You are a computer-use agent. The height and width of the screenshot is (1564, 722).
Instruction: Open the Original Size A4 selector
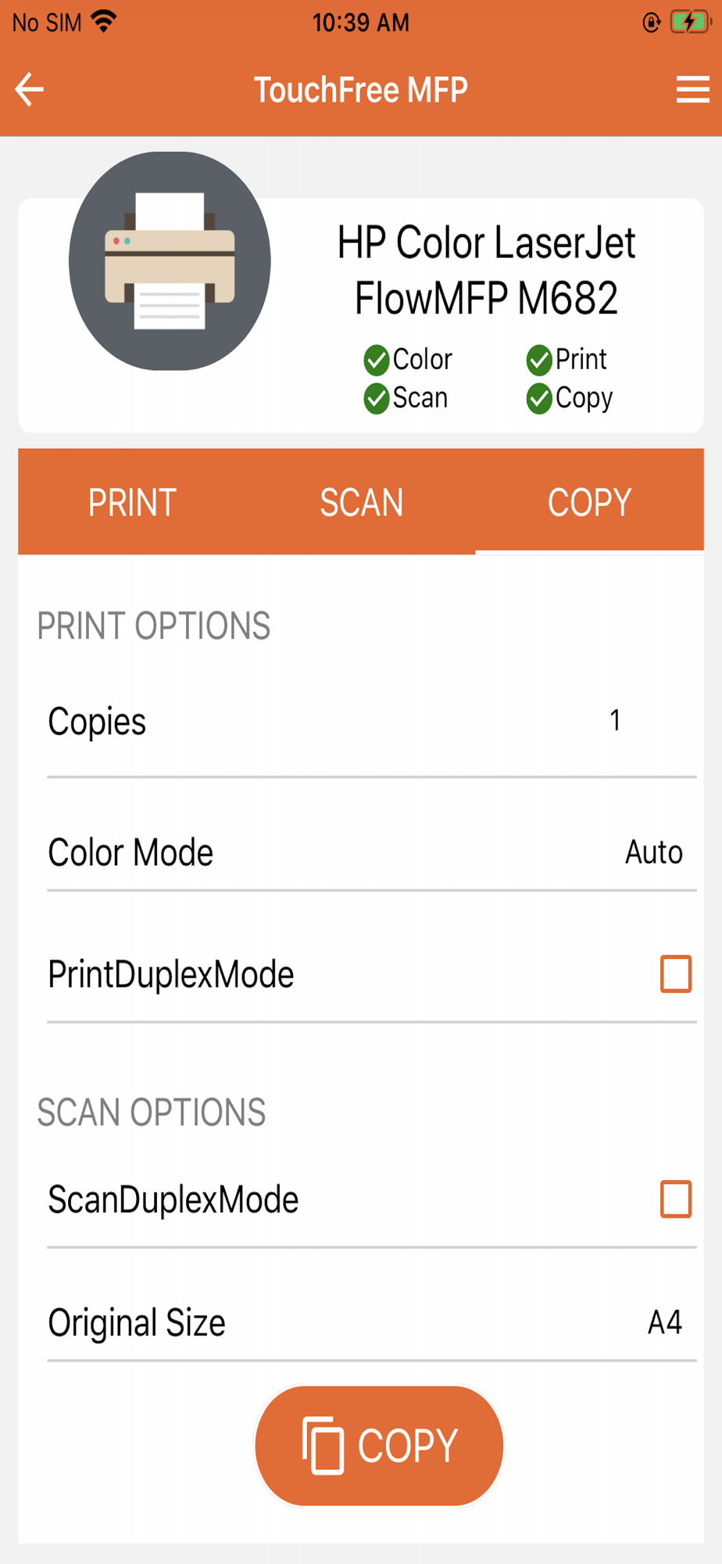coord(372,1322)
